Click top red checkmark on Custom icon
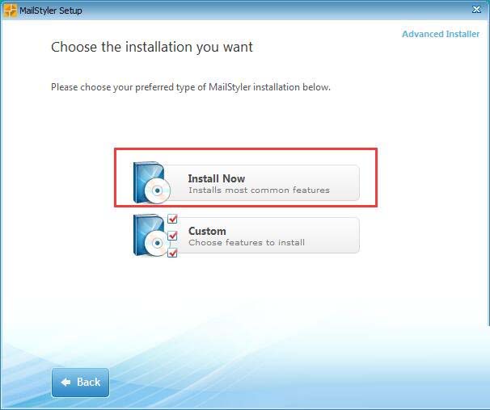Image resolution: width=490 pixels, height=410 pixels. click(x=172, y=220)
